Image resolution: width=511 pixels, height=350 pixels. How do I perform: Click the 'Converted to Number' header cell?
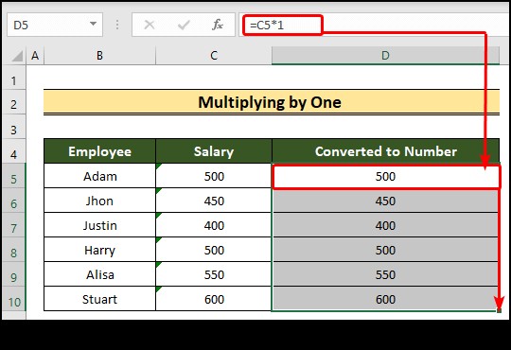pos(385,151)
